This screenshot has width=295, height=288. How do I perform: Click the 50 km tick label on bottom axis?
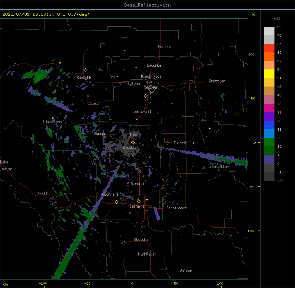coord(176,283)
